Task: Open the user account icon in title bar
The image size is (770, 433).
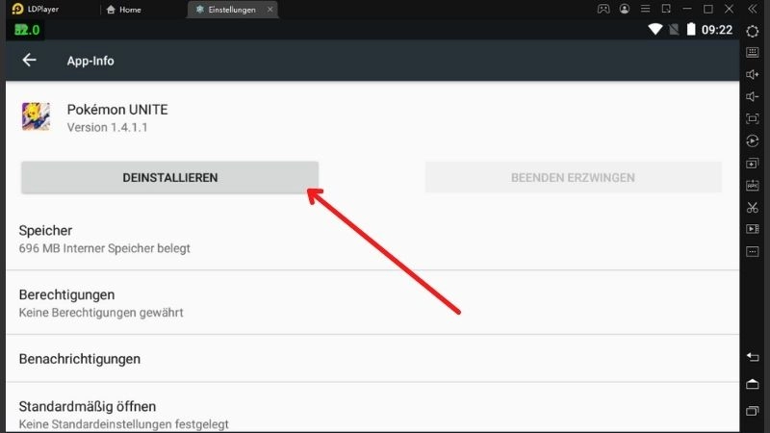Action: (625, 9)
